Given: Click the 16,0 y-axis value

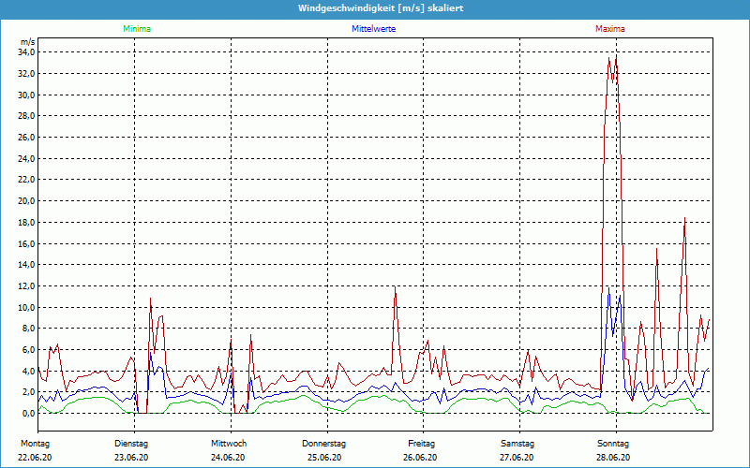Looking at the screenshot, I should [27, 243].
